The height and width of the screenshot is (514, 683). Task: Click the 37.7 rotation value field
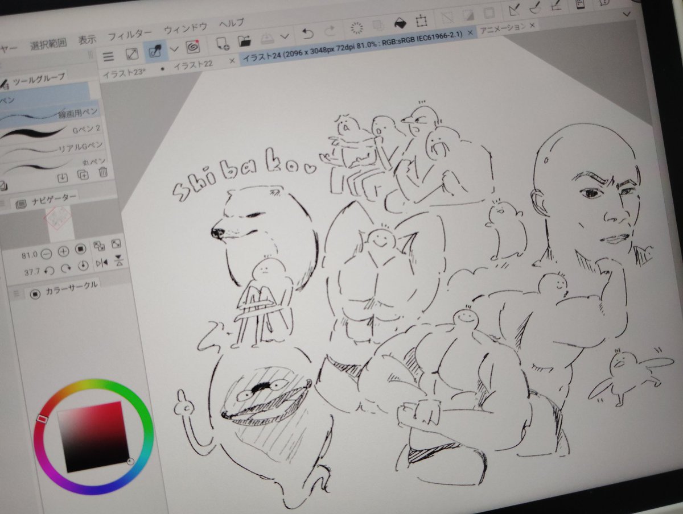tap(31, 272)
